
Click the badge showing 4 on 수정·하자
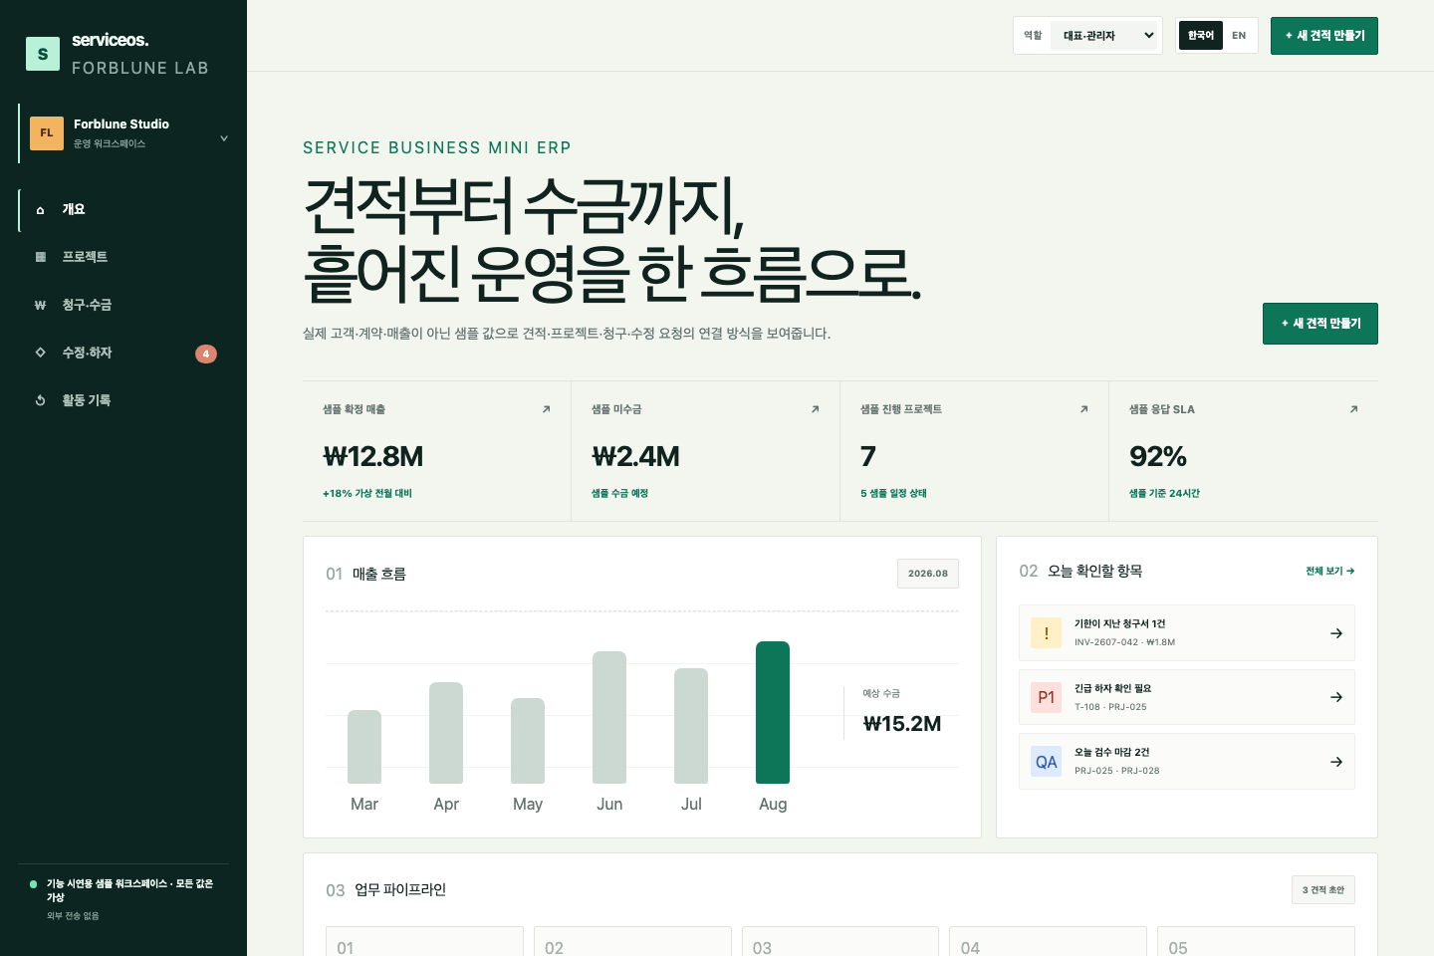point(206,354)
